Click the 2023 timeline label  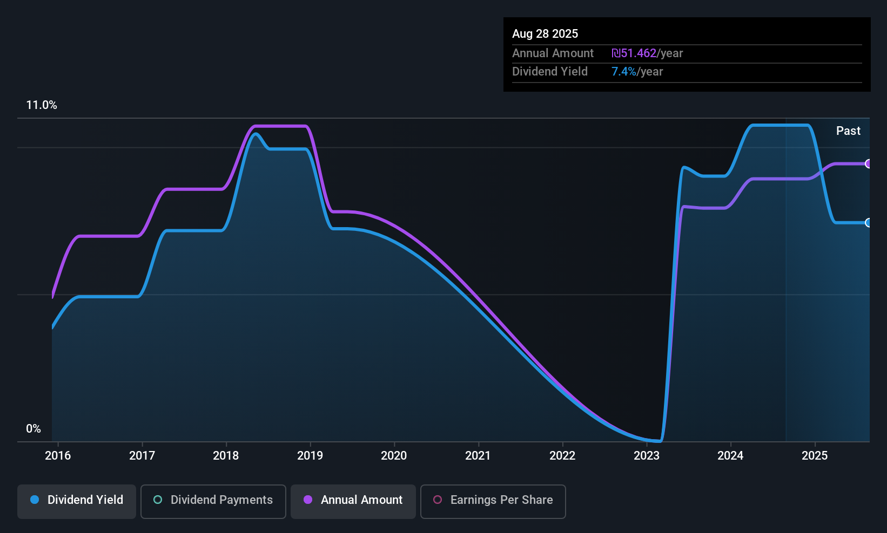tap(647, 456)
